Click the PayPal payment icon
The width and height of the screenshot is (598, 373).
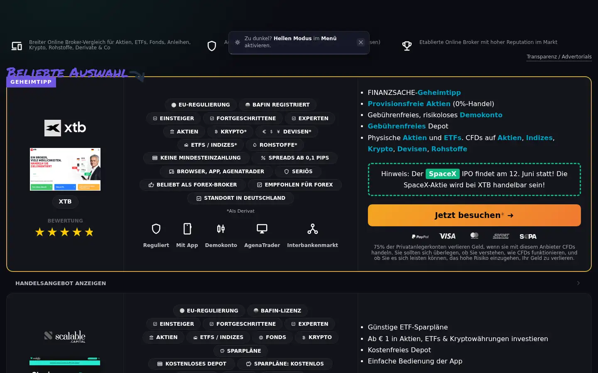(420, 237)
